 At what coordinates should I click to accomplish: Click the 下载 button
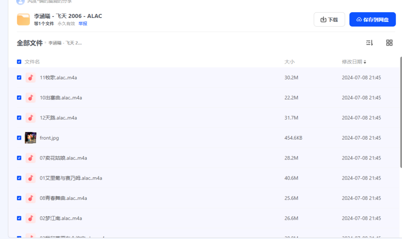tap(329, 20)
